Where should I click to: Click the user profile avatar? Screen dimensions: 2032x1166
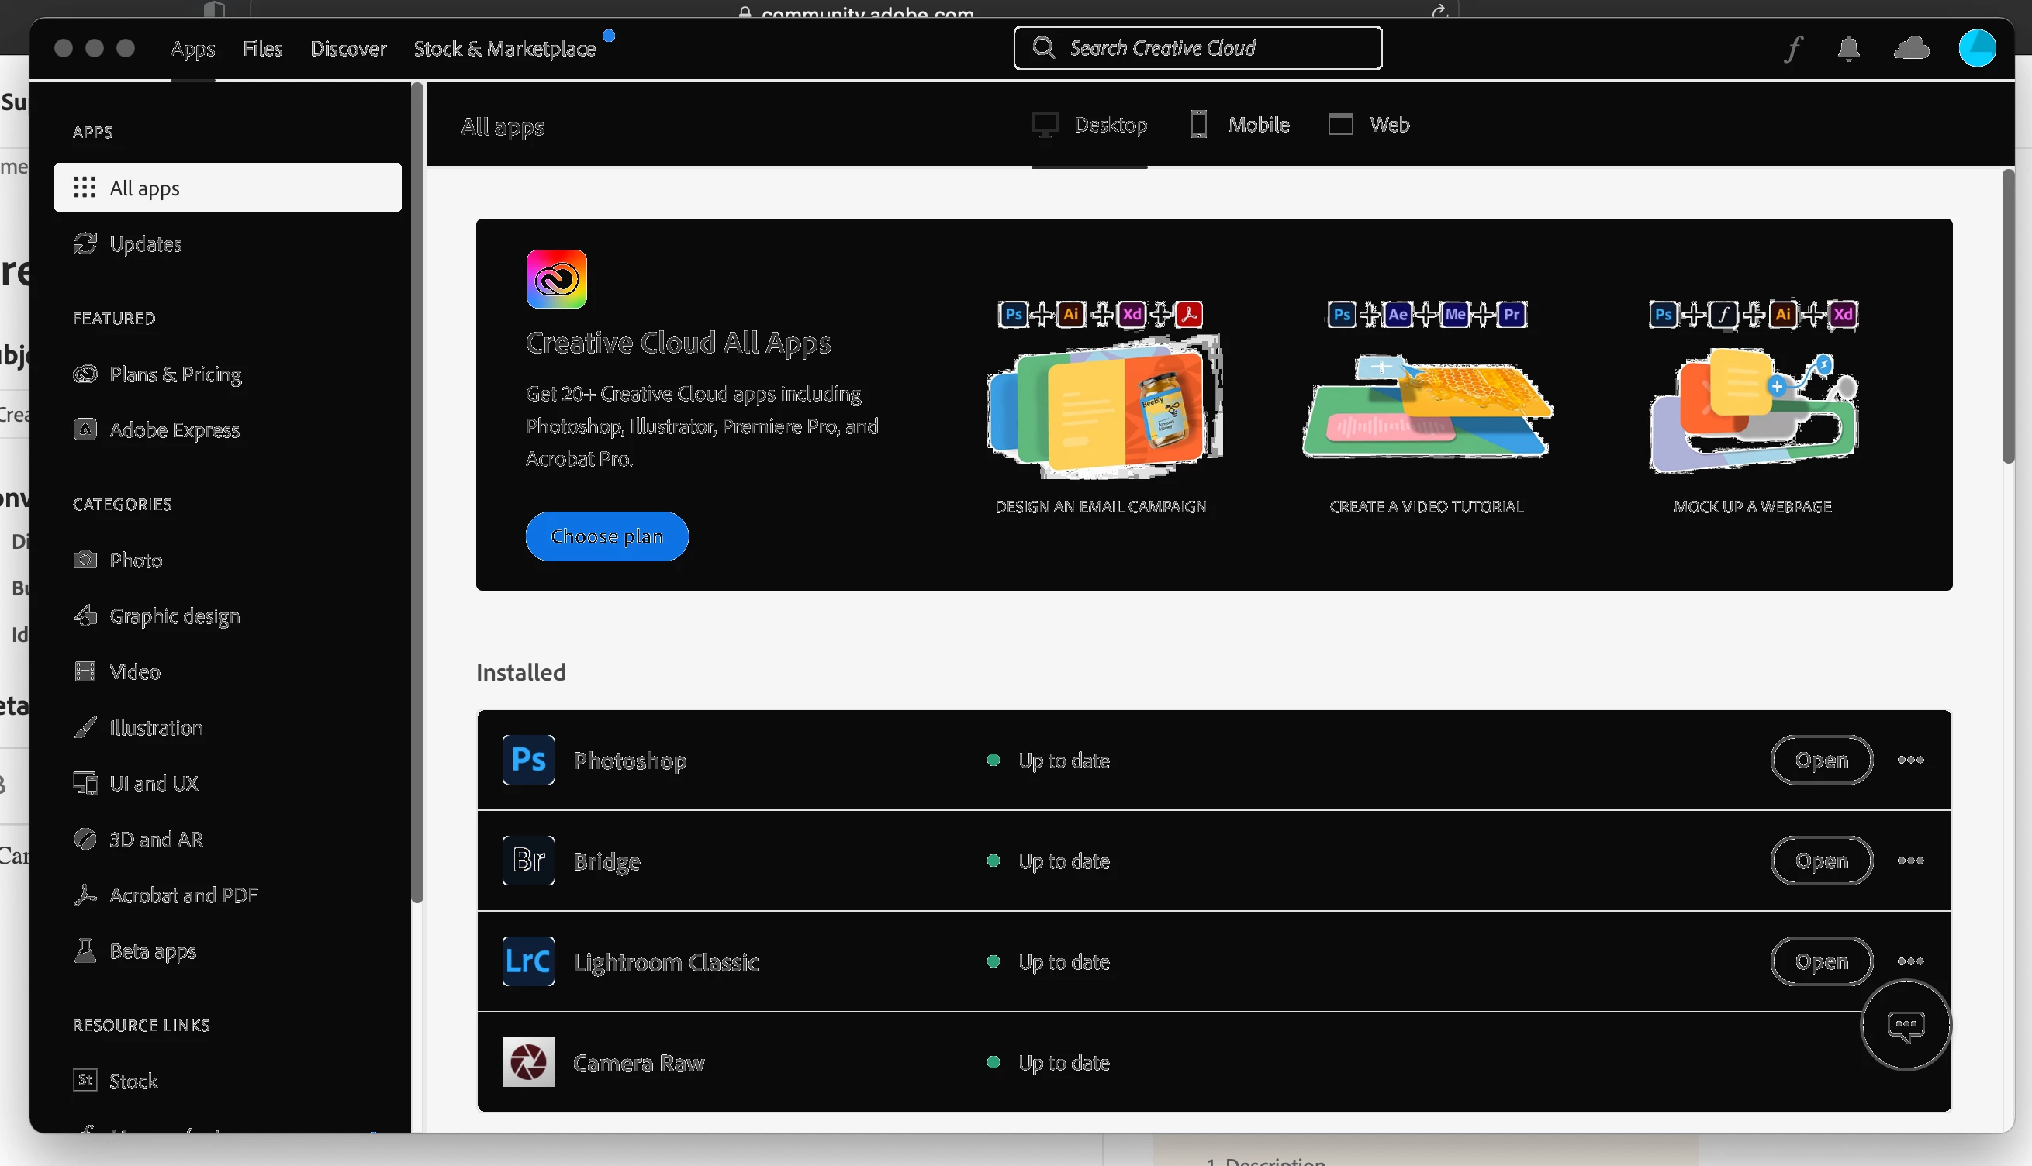tap(1977, 49)
